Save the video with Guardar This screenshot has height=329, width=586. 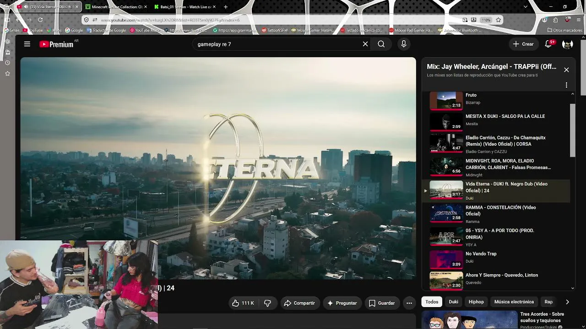tap(381, 303)
